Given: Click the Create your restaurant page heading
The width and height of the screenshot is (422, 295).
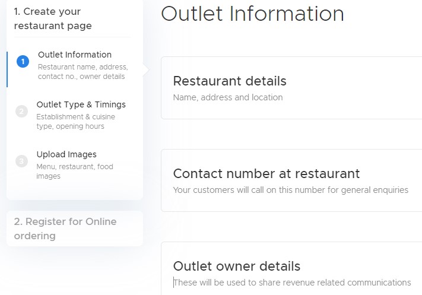Looking at the screenshot, I should coord(53,18).
